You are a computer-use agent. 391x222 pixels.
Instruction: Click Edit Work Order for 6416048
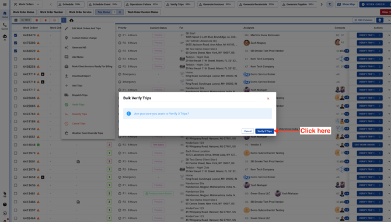click(x=367, y=145)
